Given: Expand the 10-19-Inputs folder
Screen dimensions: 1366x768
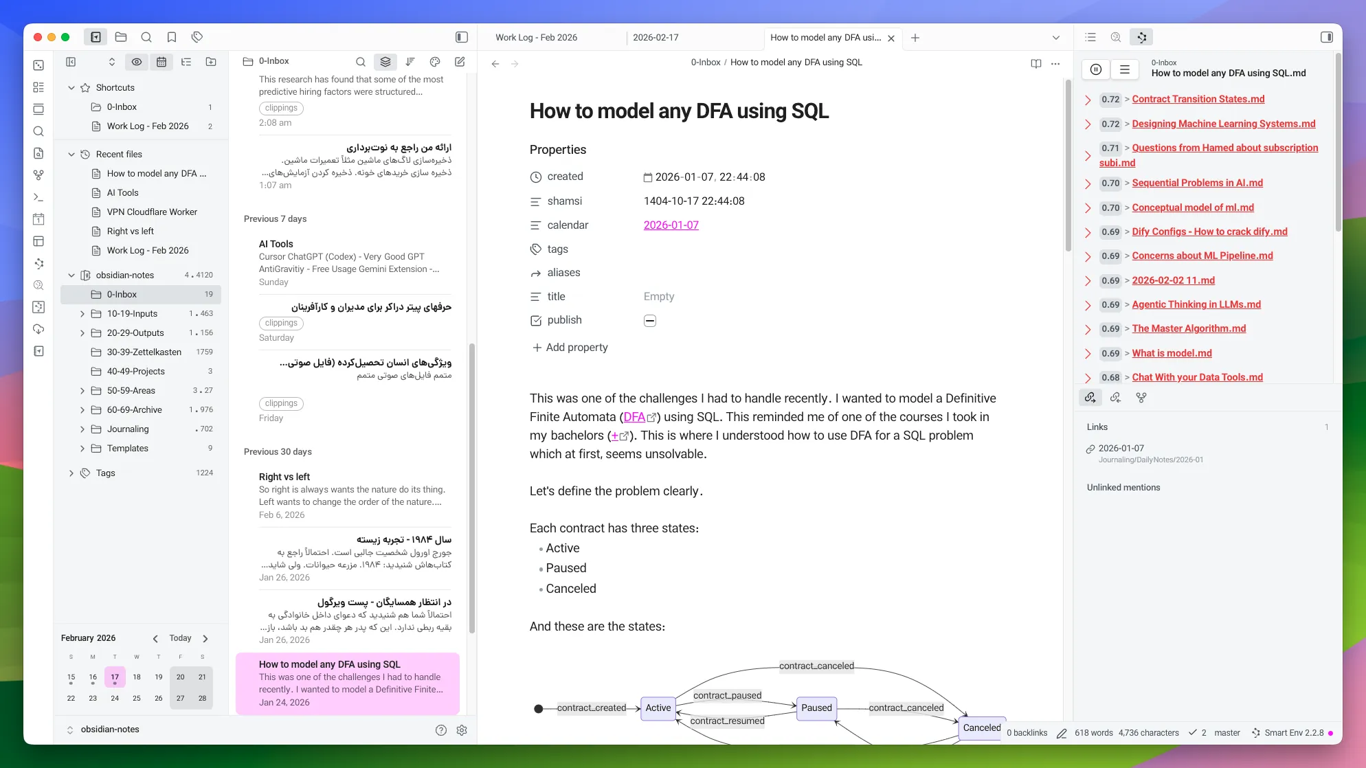Looking at the screenshot, I should coord(82,314).
